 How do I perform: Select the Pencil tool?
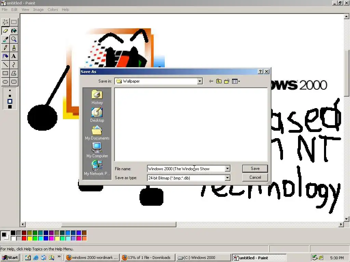coord(5,48)
